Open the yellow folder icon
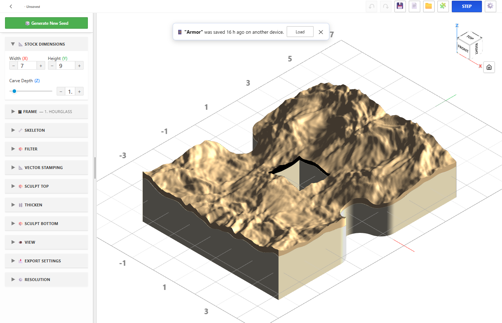This screenshot has width=502, height=323. click(x=429, y=6)
